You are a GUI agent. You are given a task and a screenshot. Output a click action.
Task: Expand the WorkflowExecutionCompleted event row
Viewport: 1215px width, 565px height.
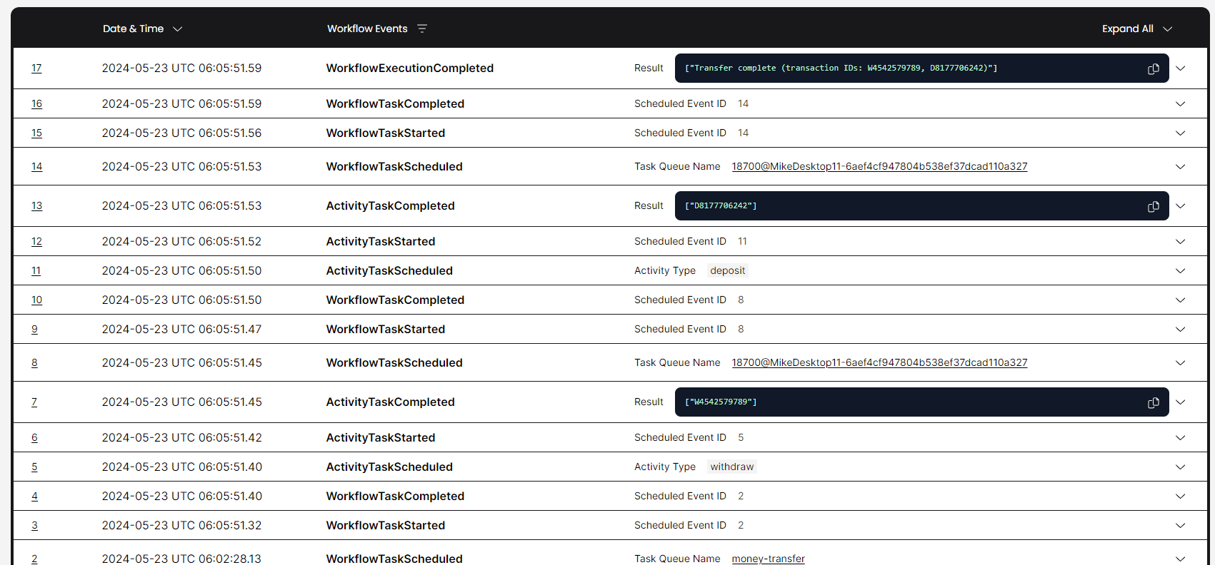(x=1180, y=68)
